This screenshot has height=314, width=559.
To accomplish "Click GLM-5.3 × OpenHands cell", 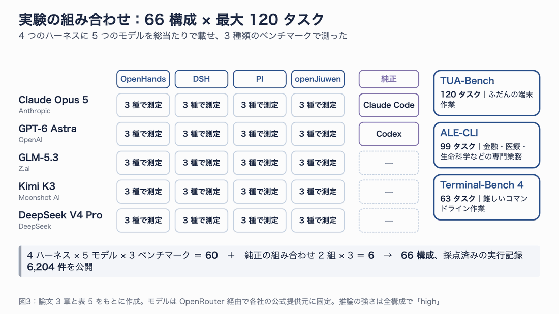I will 143,163.
